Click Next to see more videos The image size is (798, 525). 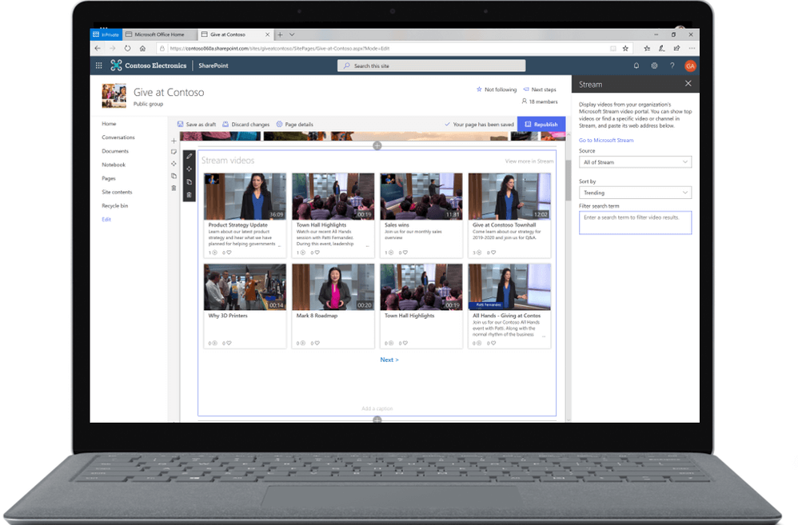[389, 360]
